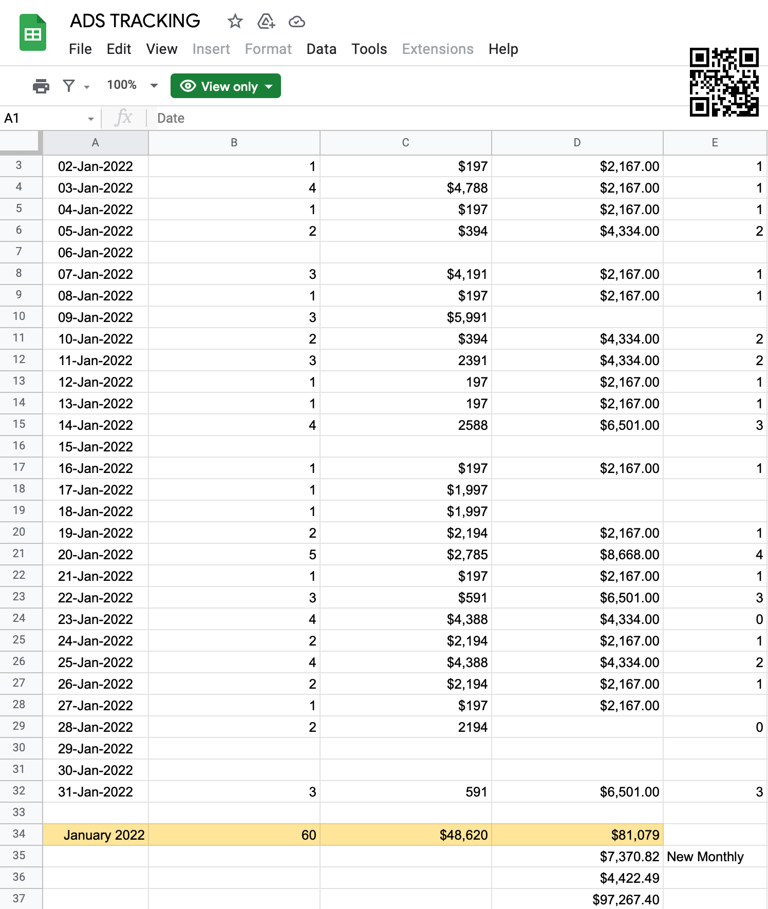Viewport: 768px width, 909px height.
Task: Click the cloud saved status icon
Action: click(297, 22)
